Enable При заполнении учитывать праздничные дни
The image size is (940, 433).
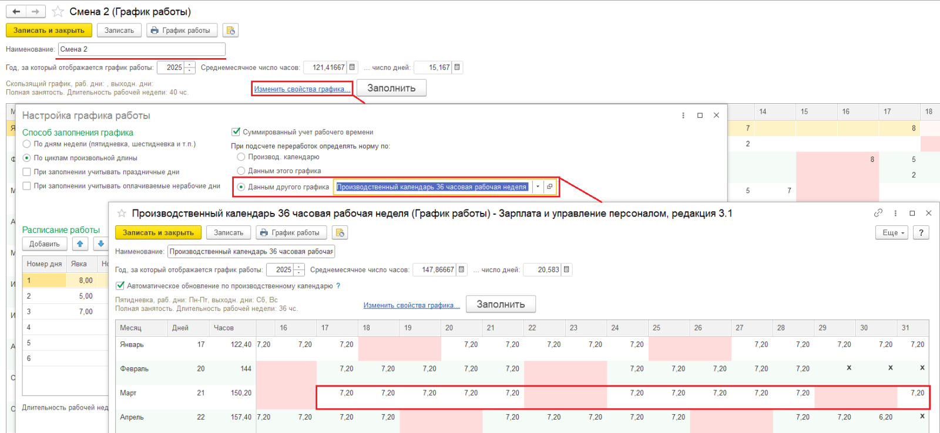tap(26, 172)
